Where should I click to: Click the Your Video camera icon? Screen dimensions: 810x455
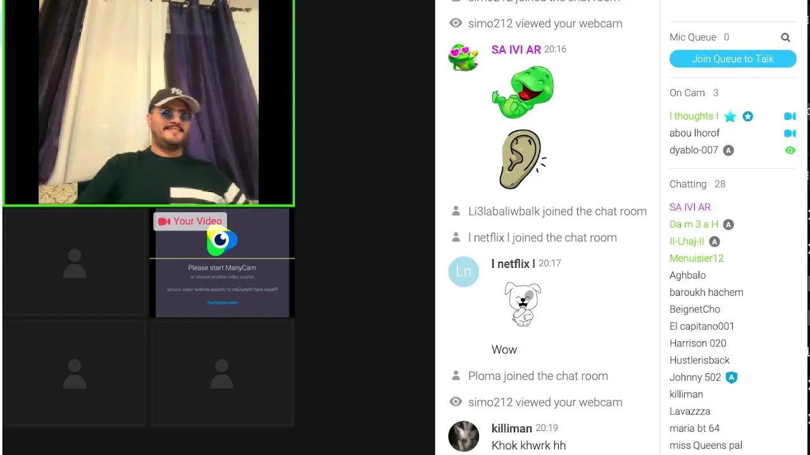(x=165, y=221)
